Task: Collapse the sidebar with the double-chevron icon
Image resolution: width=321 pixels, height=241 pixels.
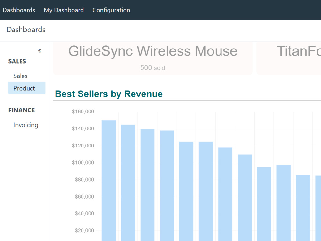Action: (x=39, y=51)
